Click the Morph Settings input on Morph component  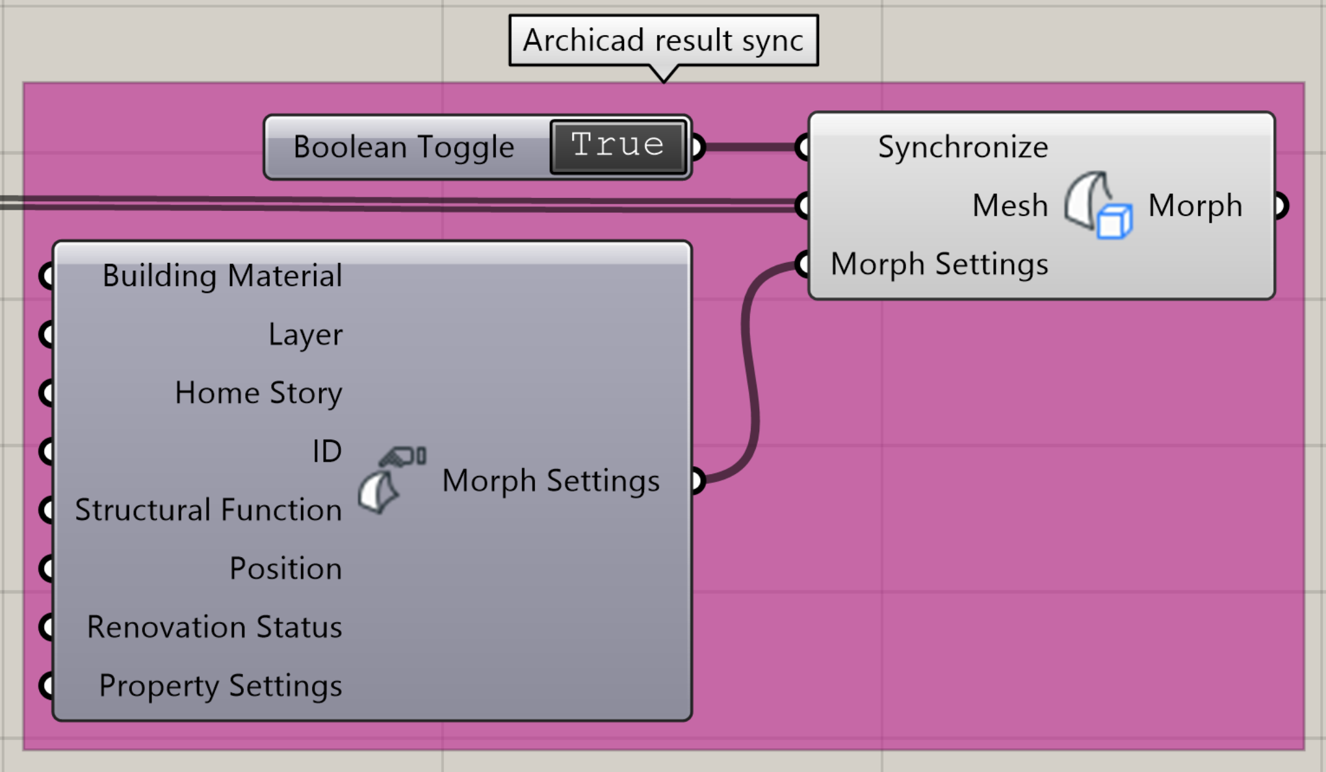click(939, 264)
